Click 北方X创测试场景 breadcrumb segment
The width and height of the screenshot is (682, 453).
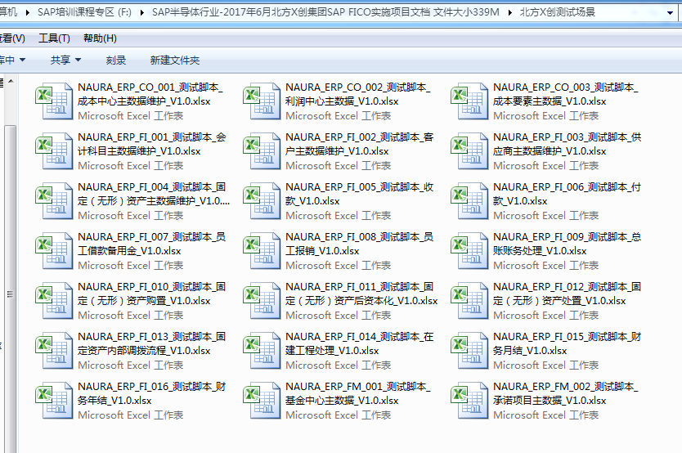pos(557,12)
